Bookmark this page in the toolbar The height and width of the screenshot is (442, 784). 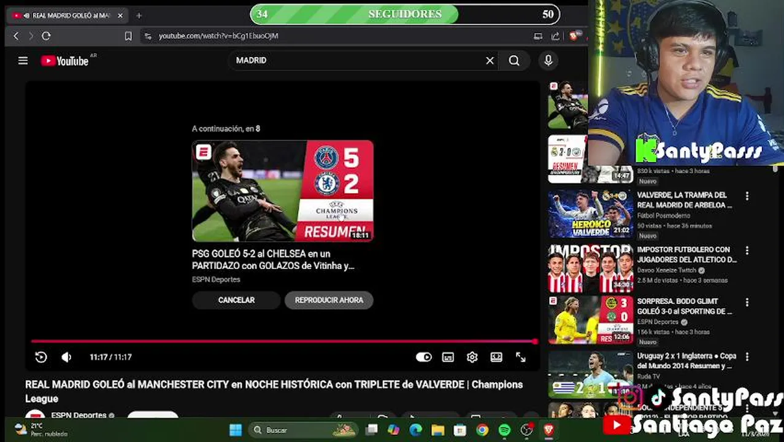(x=128, y=36)
